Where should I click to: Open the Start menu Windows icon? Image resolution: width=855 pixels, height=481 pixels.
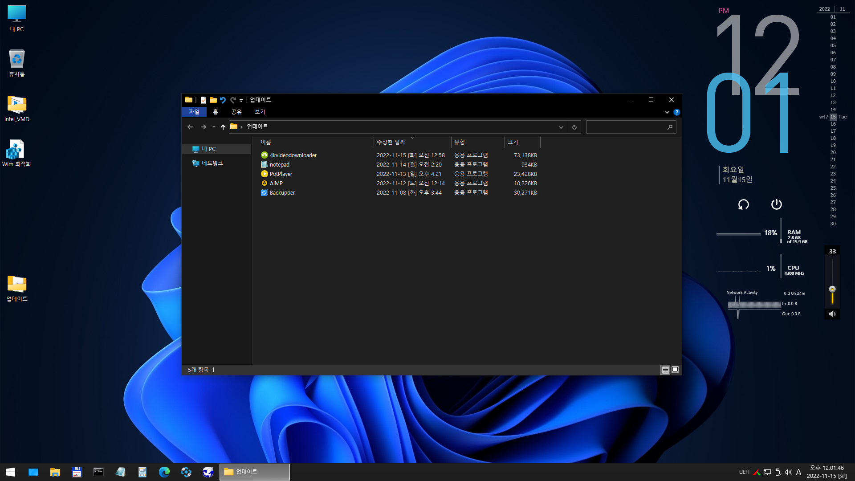[x=11, y=472]
